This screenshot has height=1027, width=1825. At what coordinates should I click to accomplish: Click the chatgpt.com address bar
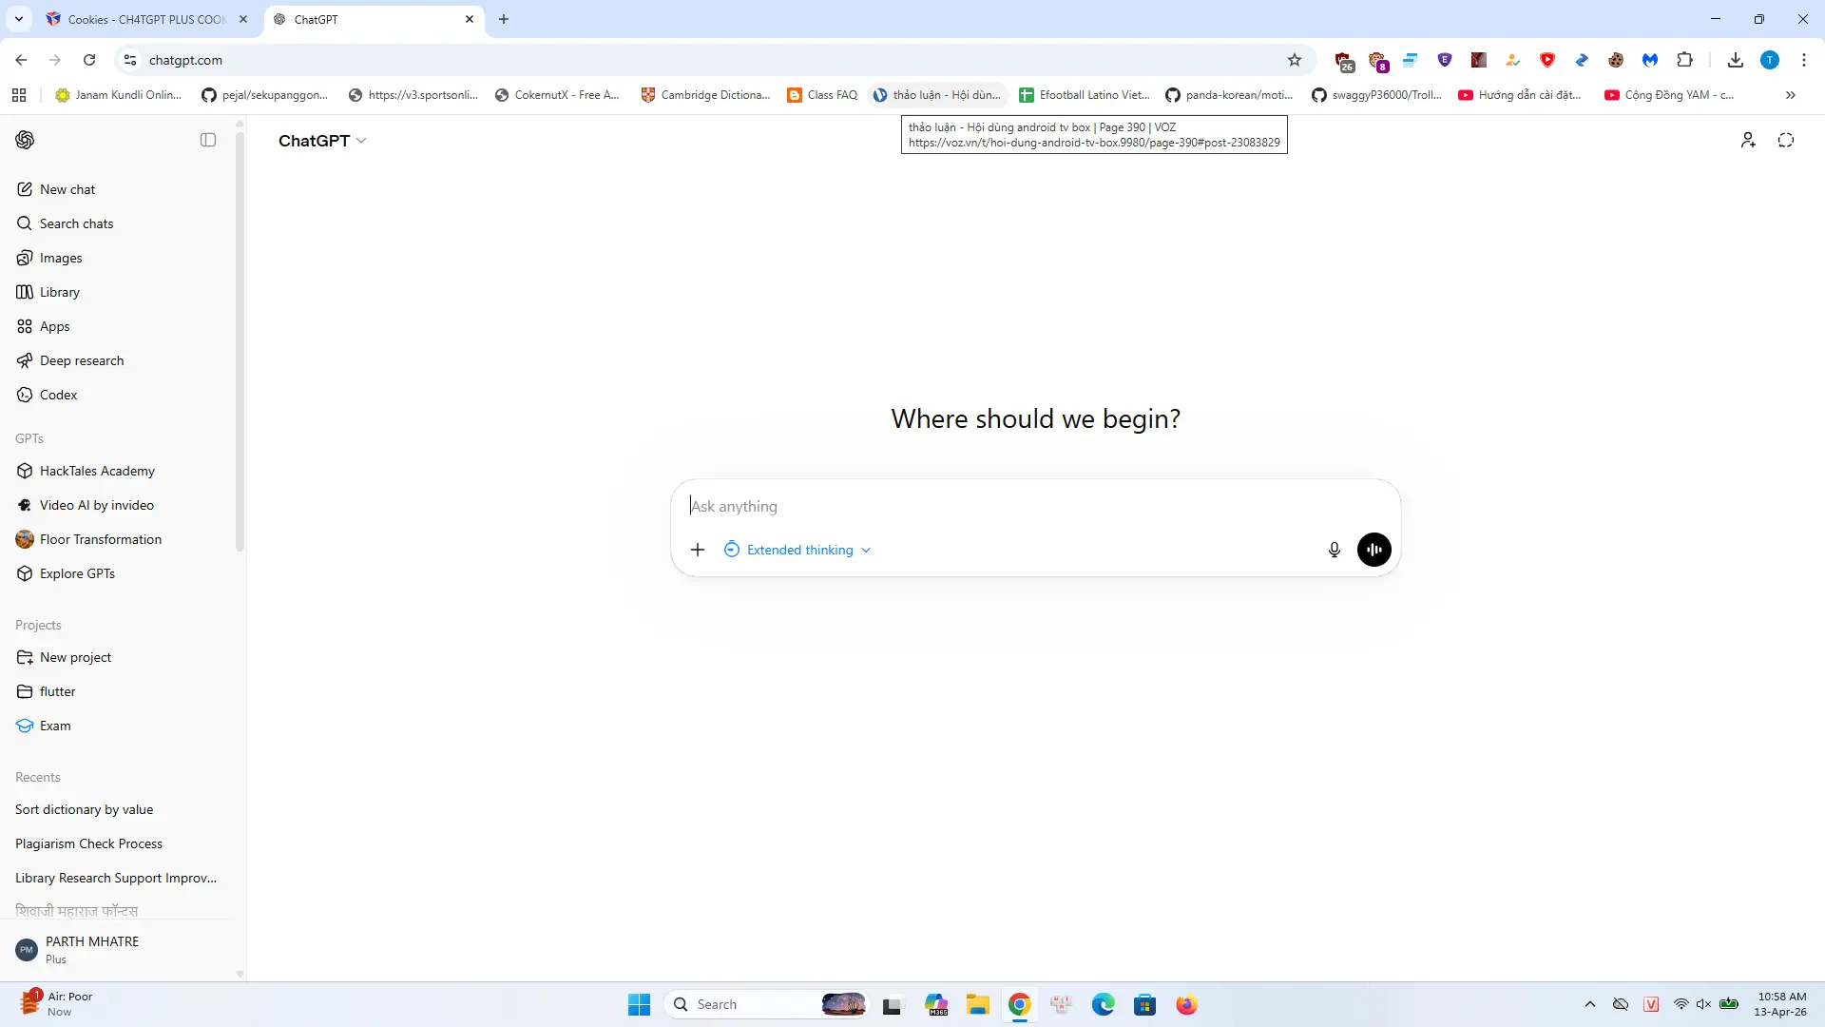(x=713, y=60)
